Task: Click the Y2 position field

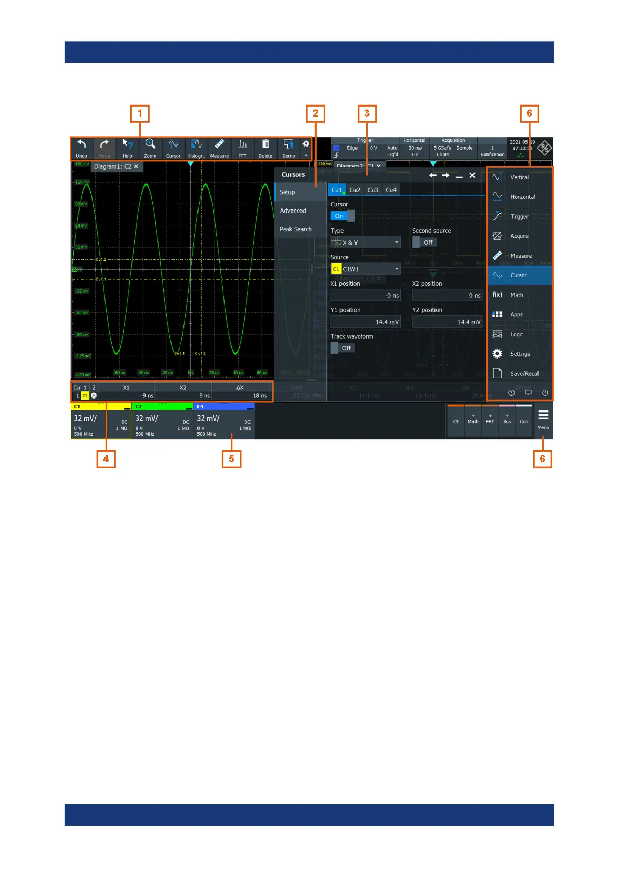Action: (447, 322)
